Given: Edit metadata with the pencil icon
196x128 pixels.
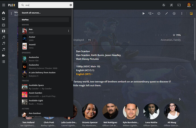Looking at the screenshot, I should pos(166,13).
